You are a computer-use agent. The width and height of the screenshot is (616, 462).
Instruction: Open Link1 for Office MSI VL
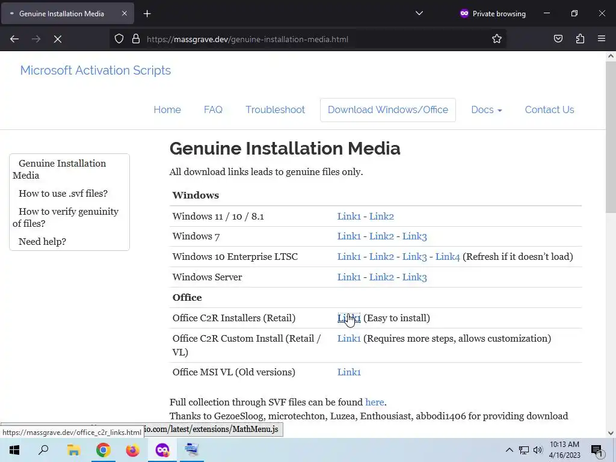pyautogui.click(x=349, y=372)
